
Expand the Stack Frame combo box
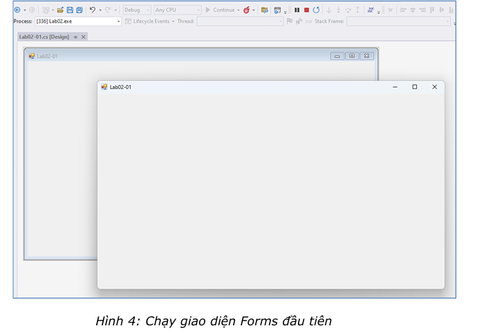coord(447,21)
